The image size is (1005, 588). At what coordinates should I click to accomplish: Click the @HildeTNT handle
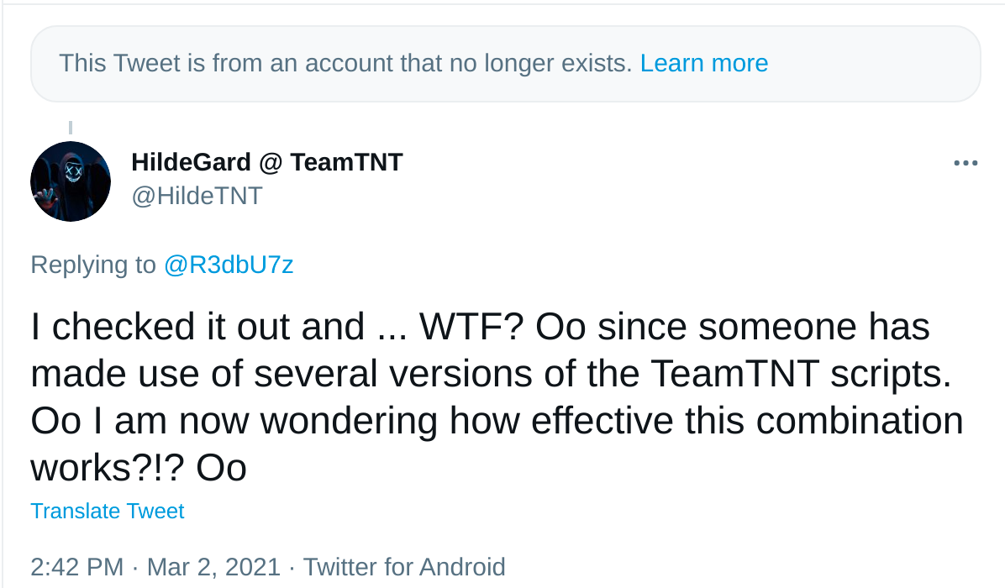click(x=197, y=197)
